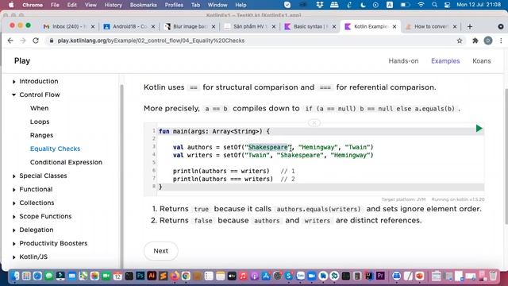Screen dimensions: 508x286
Task: Open Firefox in the Dock
Action: (x=175, y=276)
